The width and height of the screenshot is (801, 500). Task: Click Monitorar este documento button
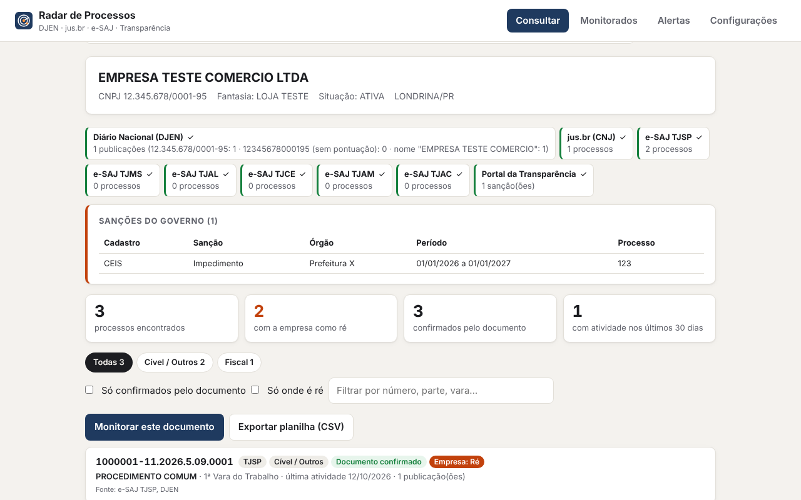pos(155,427)
